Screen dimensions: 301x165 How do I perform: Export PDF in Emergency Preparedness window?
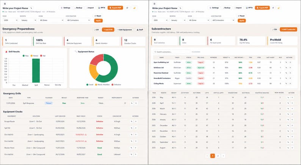(115, 8)
